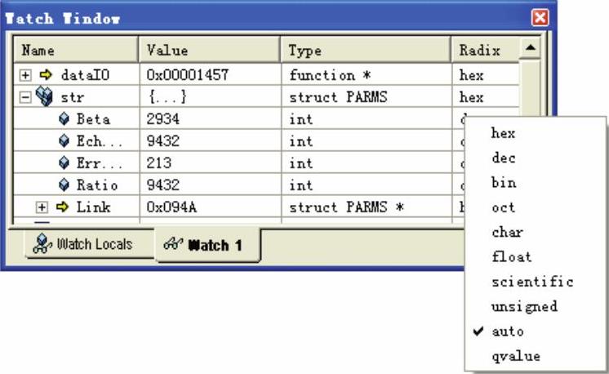Image resolution: width=609 pixels, height=374 pixels.
Task: Select qvalue radix option
Action: click(x=516, y=356)
